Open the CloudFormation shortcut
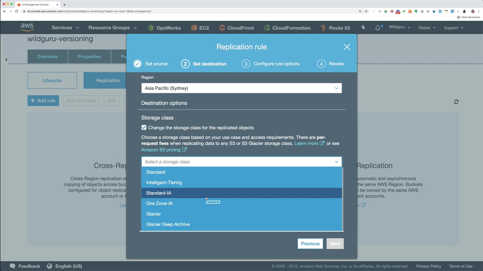 click(x=288, y=28)
